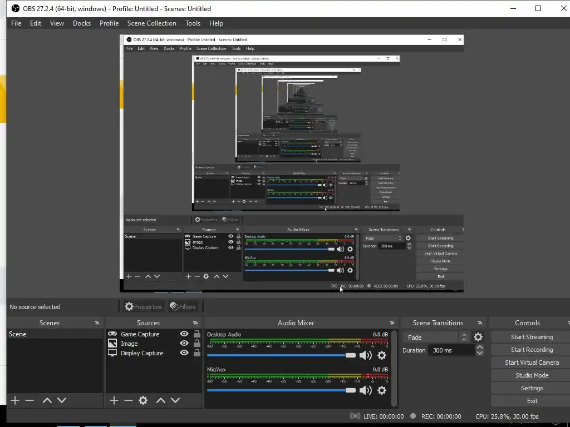The height and width of the screenshot is (427, 570).
Task: Click Start Recording
Action: click(532, 350)
